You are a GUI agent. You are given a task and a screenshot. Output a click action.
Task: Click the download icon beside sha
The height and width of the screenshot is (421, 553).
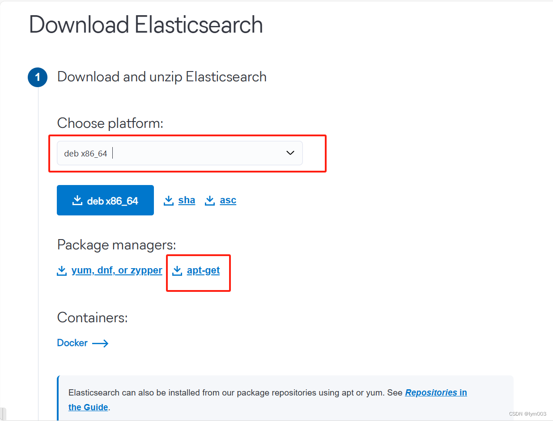coord(169,200)
